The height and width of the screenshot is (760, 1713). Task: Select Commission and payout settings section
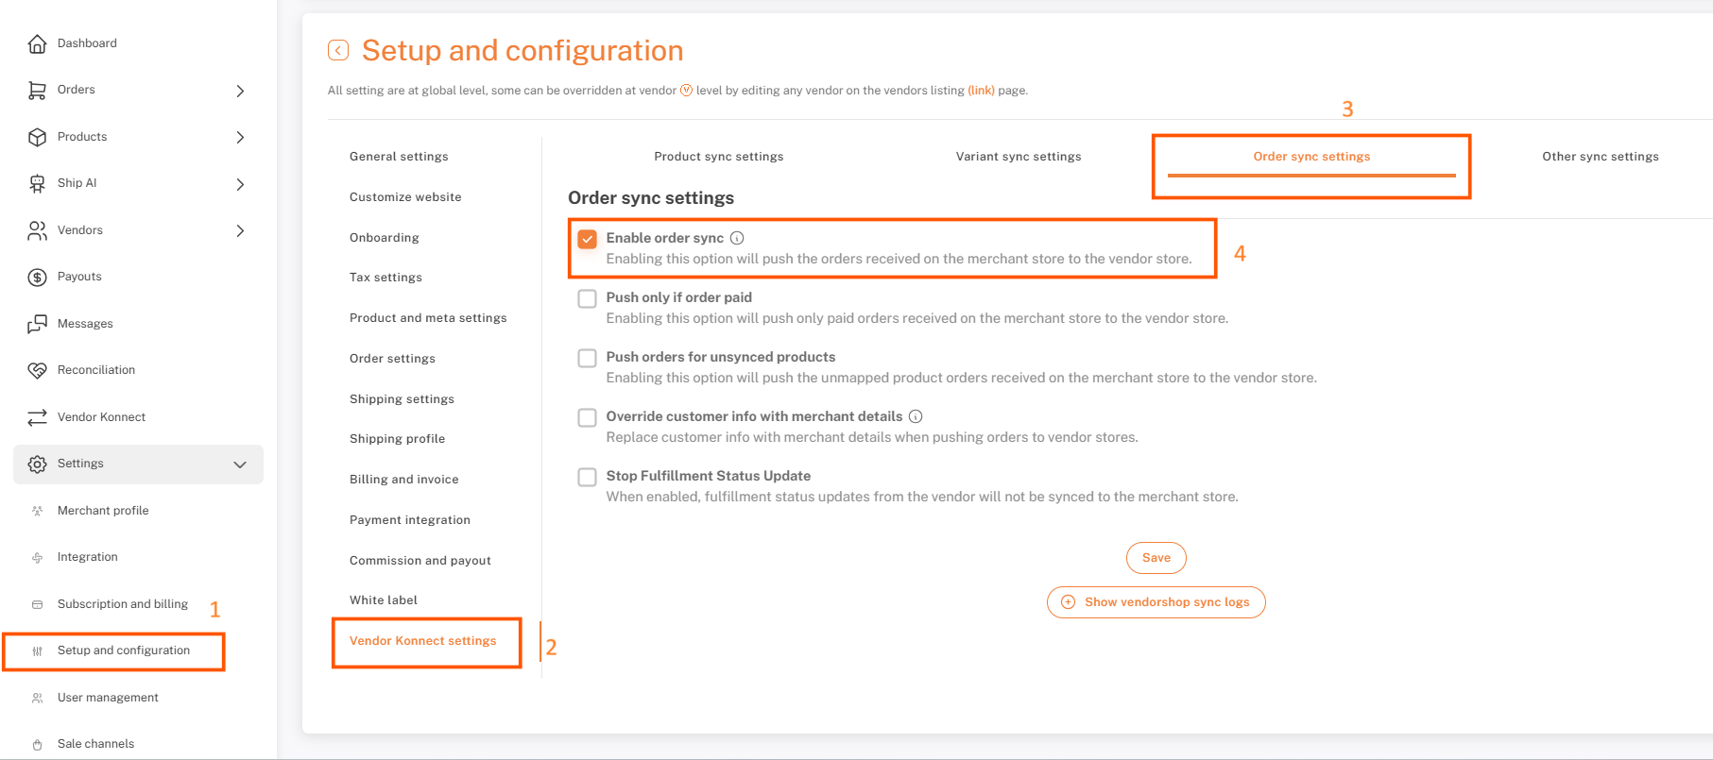[x=420, y=561]
